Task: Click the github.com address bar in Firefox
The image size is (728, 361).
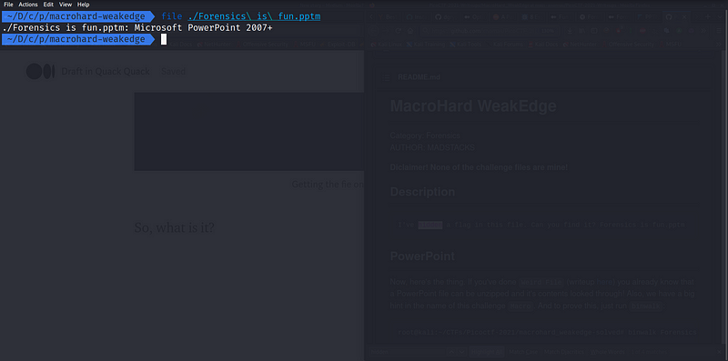Action: [490, 31]
